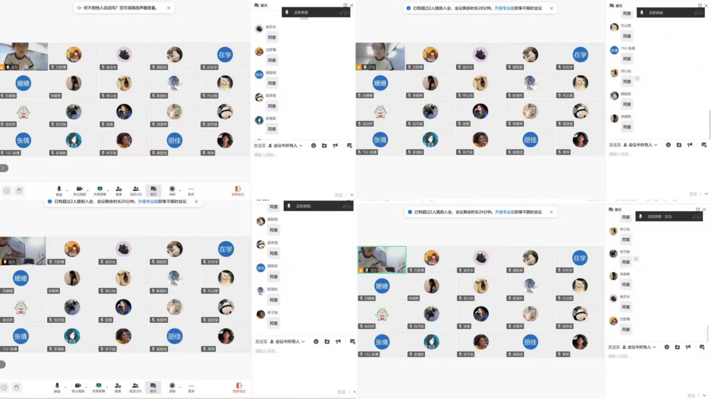Click raise-hand icon in toolbar above 25分钟 banner

click(19, 191)
